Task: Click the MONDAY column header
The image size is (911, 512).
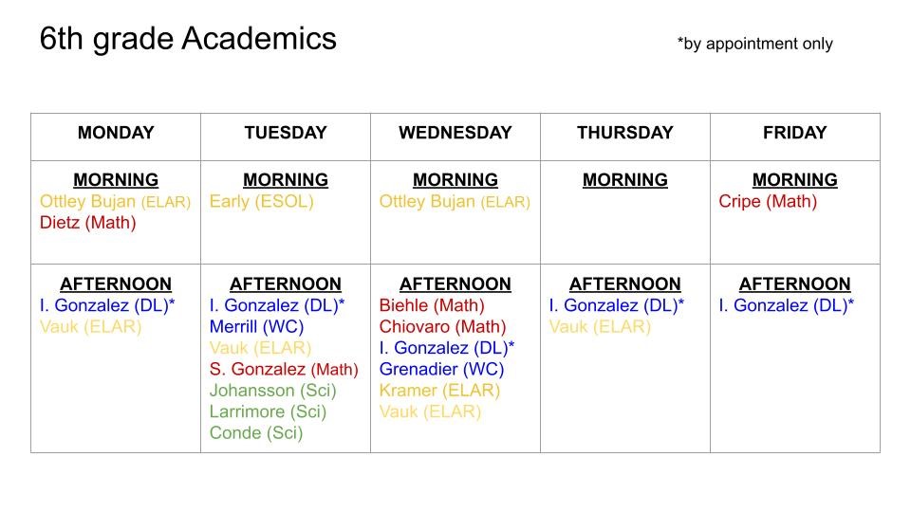Action: click(116, 133)
